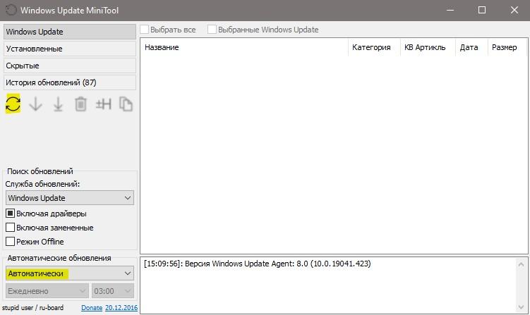
Task: Sort by Дата column header
Action: tap(472, 47)
